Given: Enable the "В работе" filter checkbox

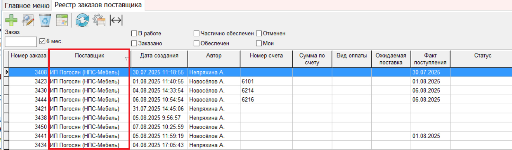Looking at the screenshot, I should 134,34.
